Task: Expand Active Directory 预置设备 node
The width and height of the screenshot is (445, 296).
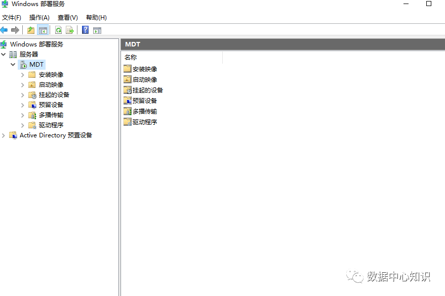Action: [4, 135]
